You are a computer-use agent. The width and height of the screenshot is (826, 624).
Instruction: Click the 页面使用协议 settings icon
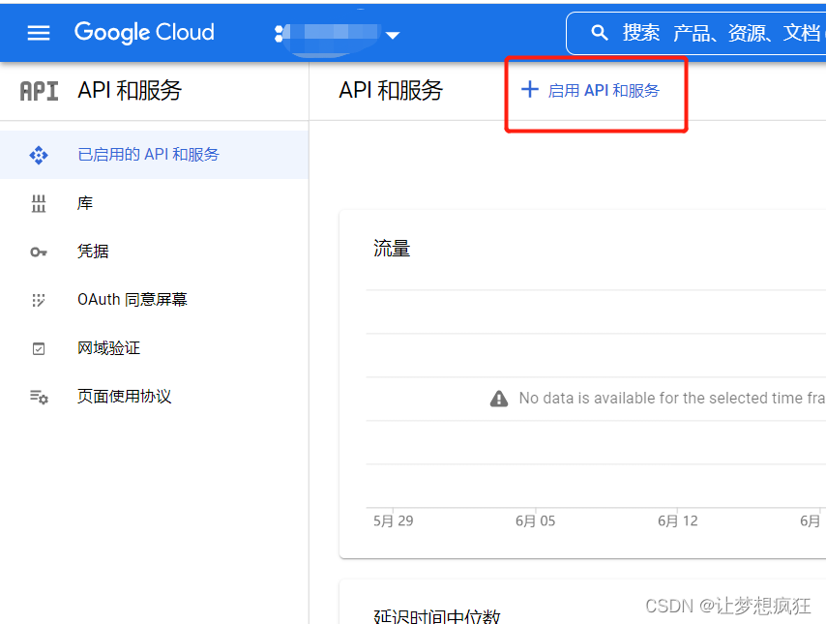pyautogui.click(x=38, y=396)
